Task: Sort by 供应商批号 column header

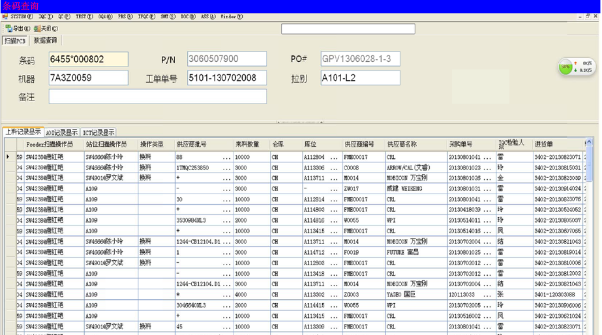Action: (x=204, y=144)
